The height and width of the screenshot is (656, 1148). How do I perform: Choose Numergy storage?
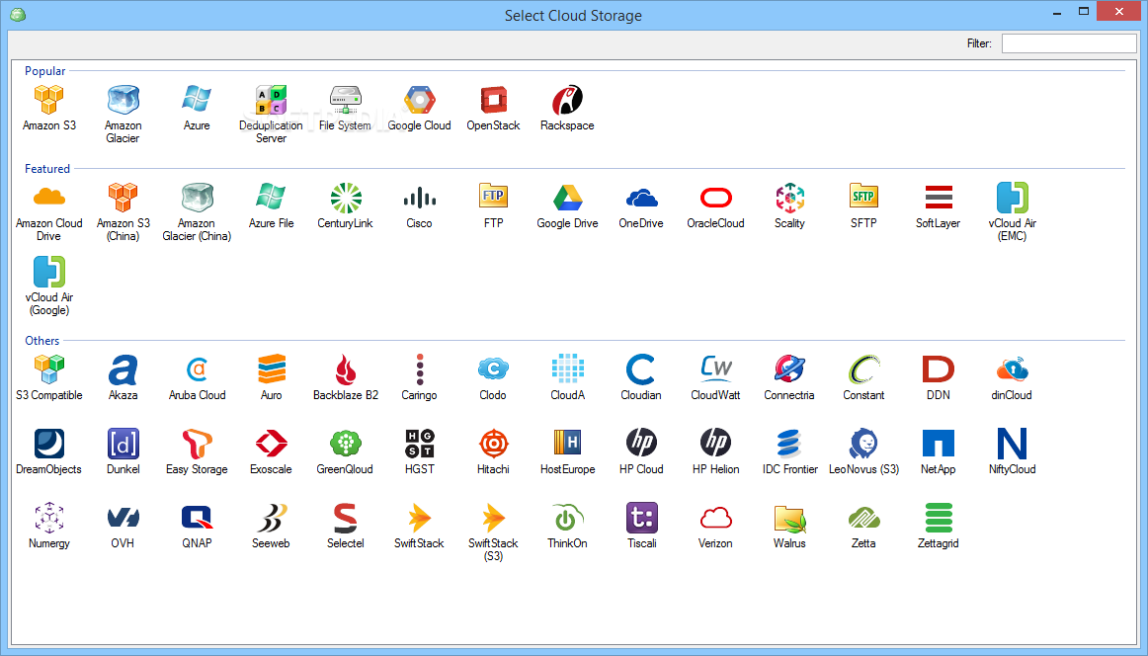[x=49, y=518]
